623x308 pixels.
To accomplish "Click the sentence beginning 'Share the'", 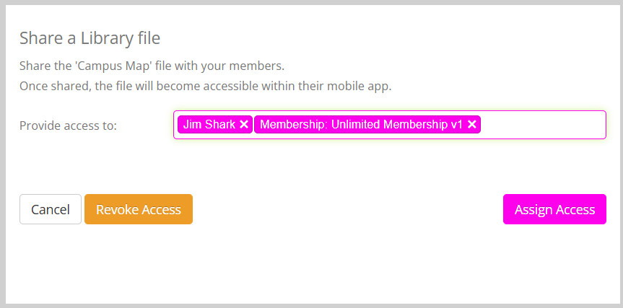I will pos(152,66).
